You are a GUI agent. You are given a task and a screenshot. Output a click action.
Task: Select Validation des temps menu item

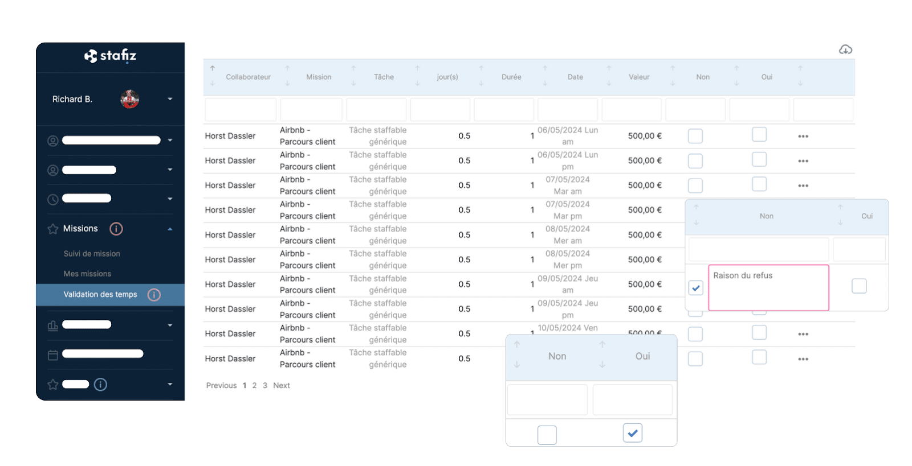(x=110, y=295)
